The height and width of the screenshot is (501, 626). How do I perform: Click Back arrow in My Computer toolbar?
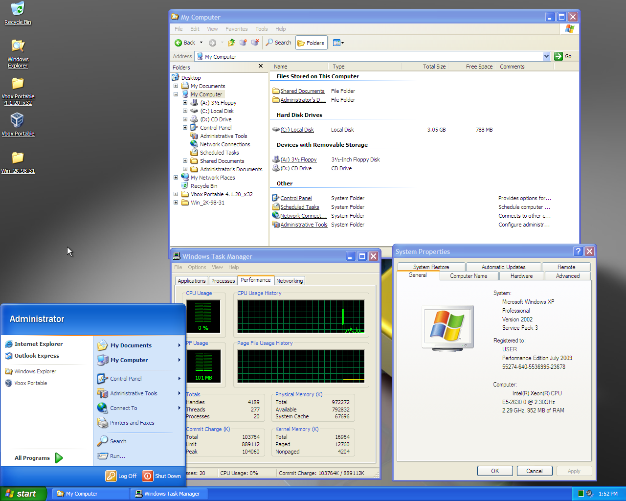point(185,43)
